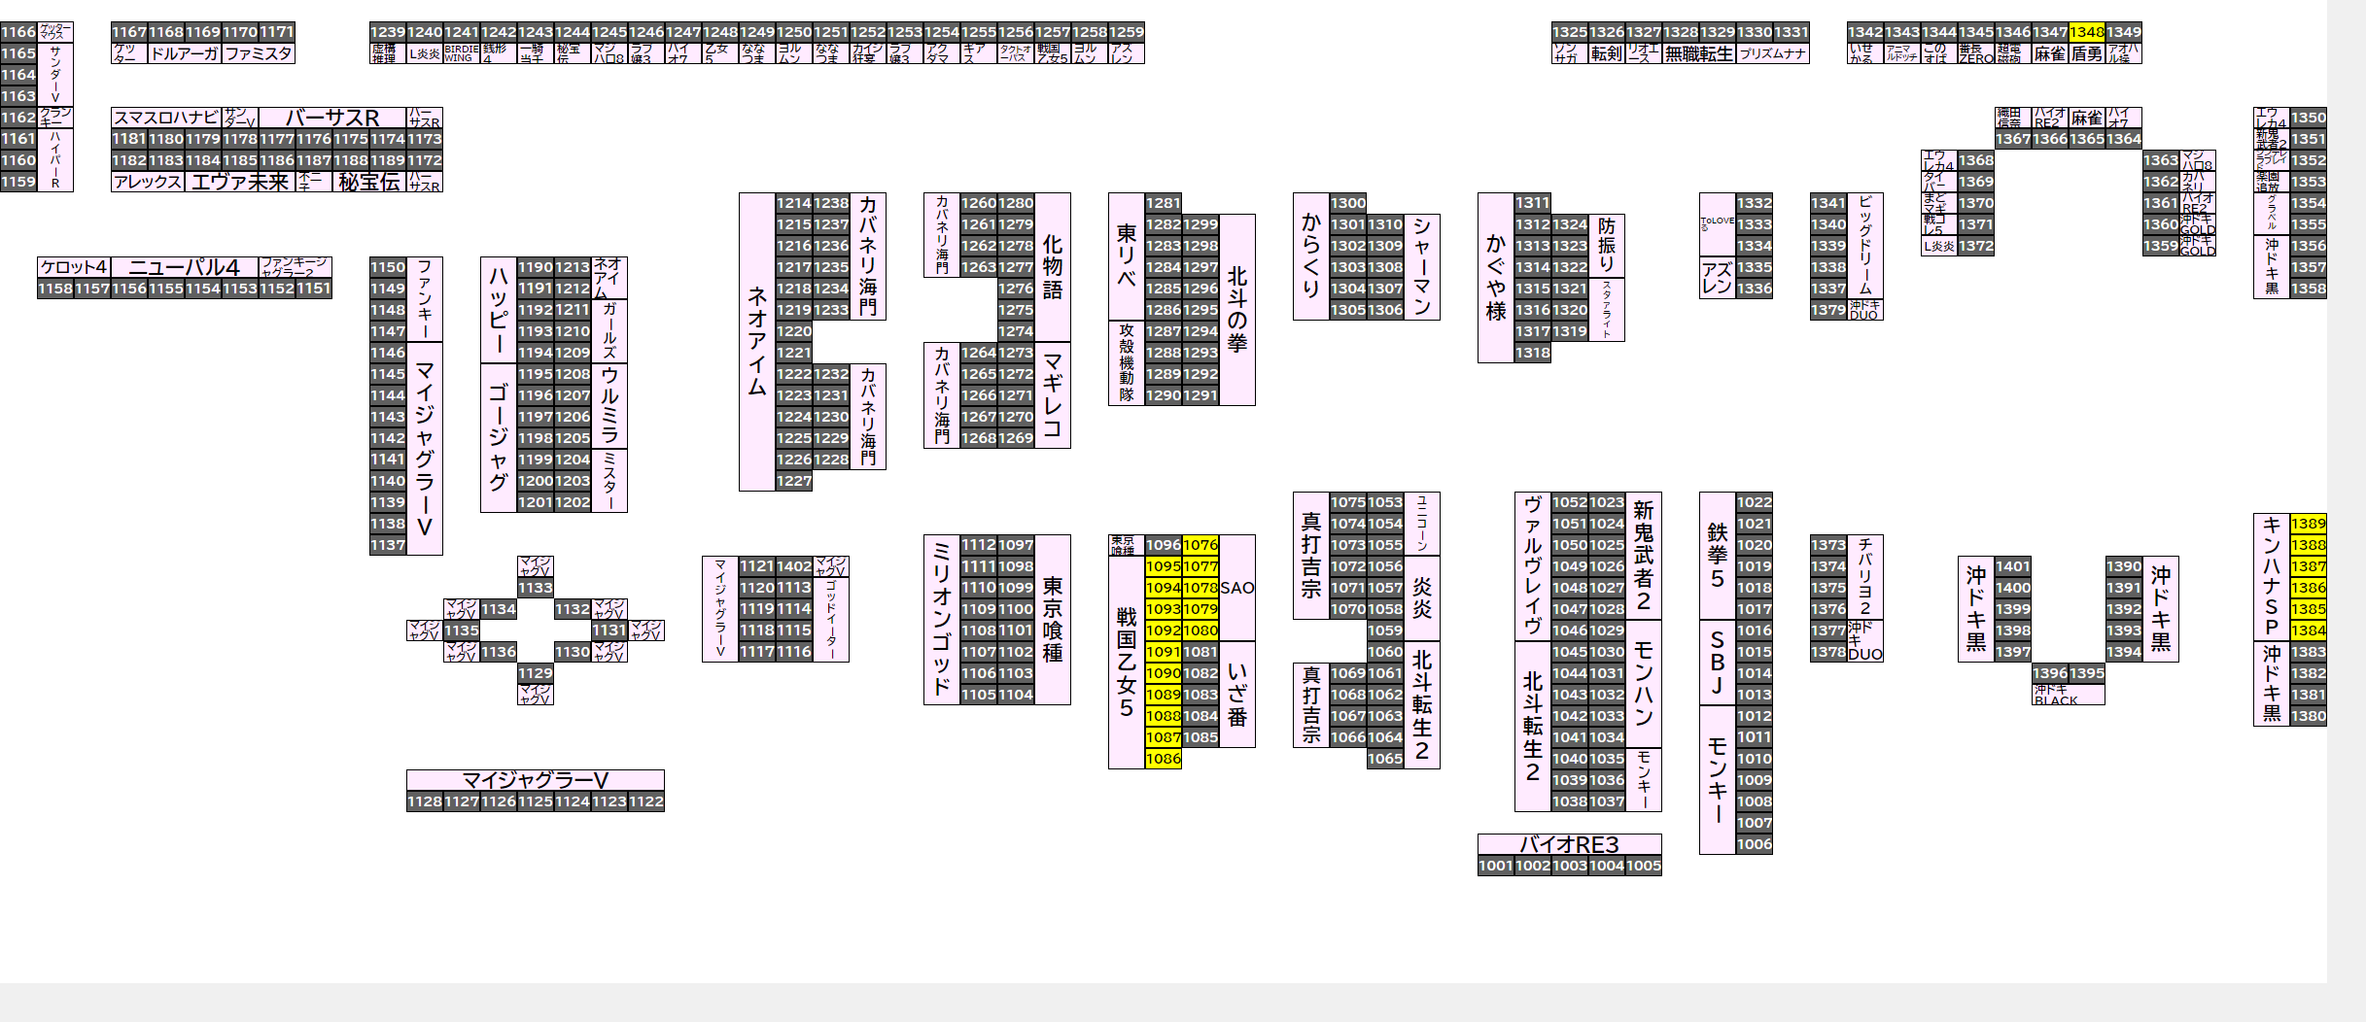Click the ミリオンゴッド label
This screenshot has height=1022, width=2366.
tap(942, 620)
